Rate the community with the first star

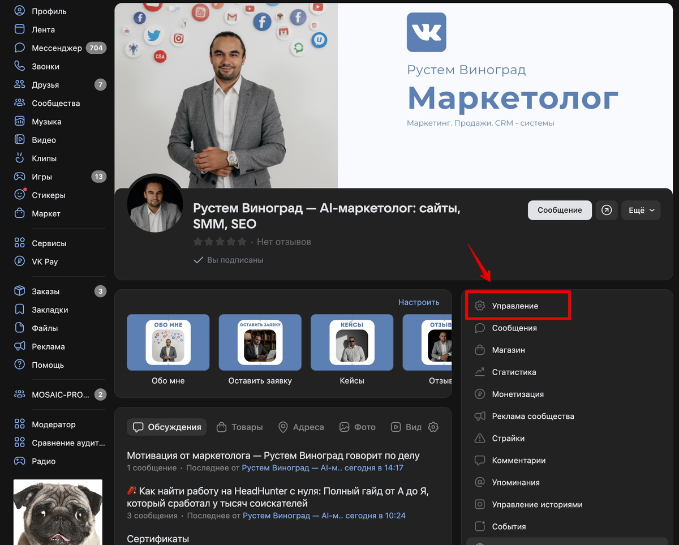[x=197, y=241]
